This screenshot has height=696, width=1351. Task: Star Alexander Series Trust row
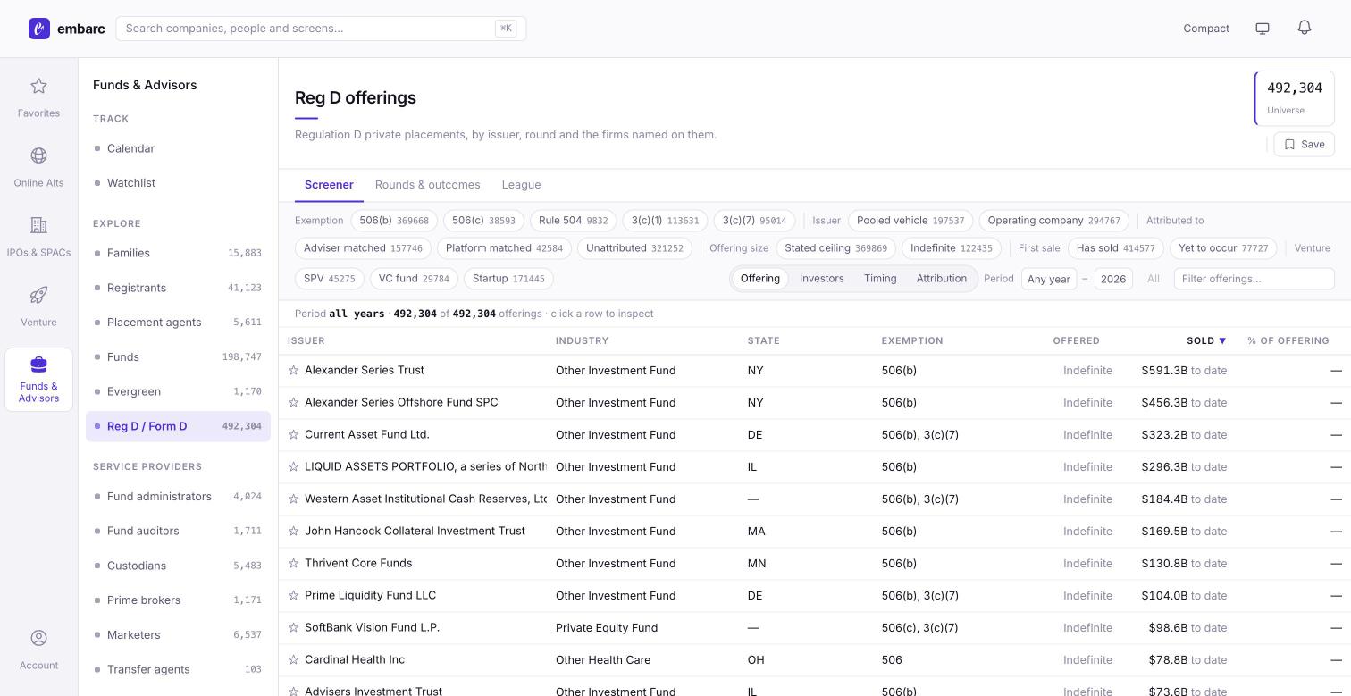click(293, 370)
